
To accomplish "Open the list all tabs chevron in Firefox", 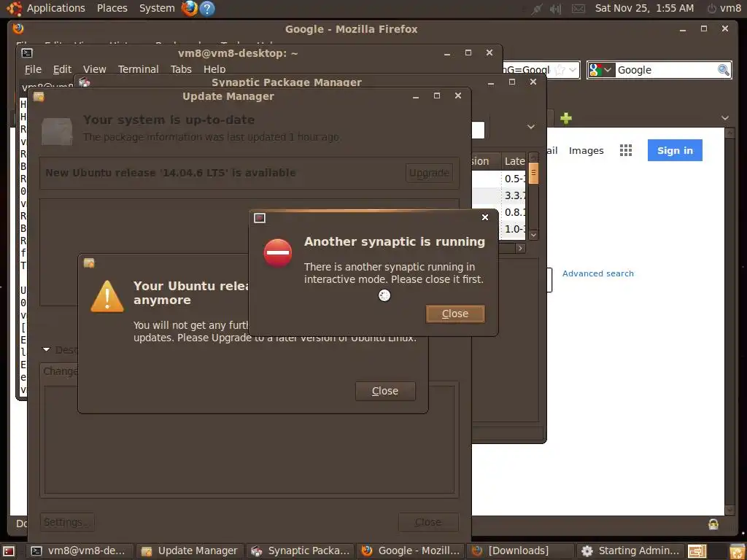I will tap(724, 118).
